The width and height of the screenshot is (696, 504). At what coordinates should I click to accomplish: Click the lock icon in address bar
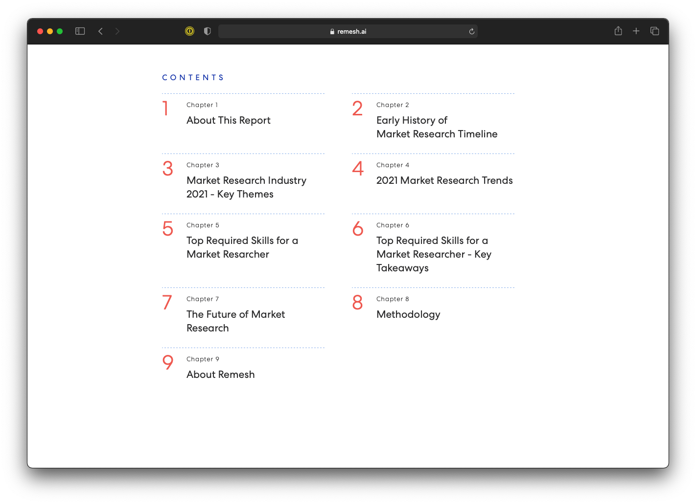click(x=332, y=31)
